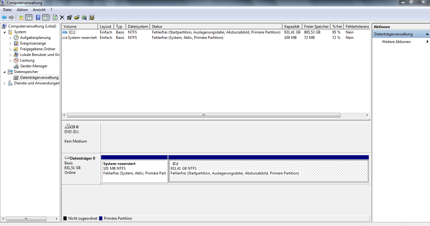
Task: Click the Nicht zugeordnet black legend swatch
Action: click(65, 218)
